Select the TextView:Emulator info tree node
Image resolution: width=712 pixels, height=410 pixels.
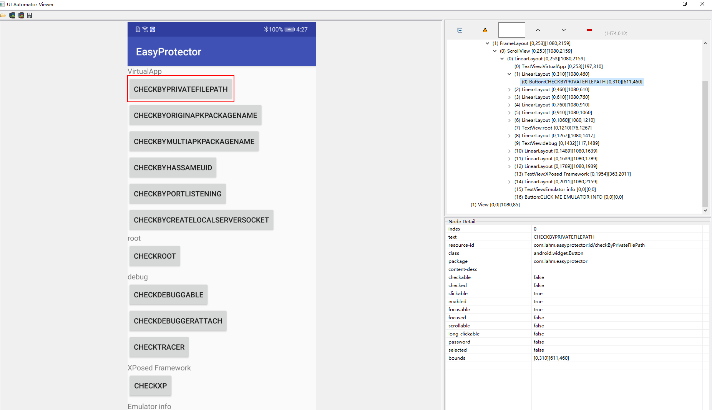tap(555, 189)
